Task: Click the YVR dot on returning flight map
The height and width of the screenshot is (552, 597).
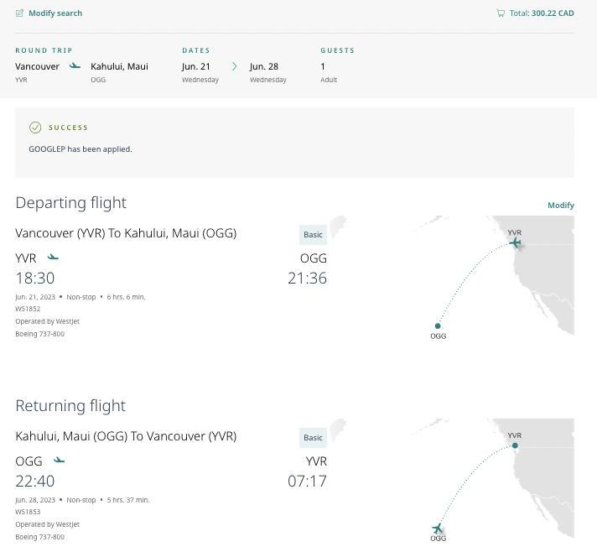Action: [515, 445]
